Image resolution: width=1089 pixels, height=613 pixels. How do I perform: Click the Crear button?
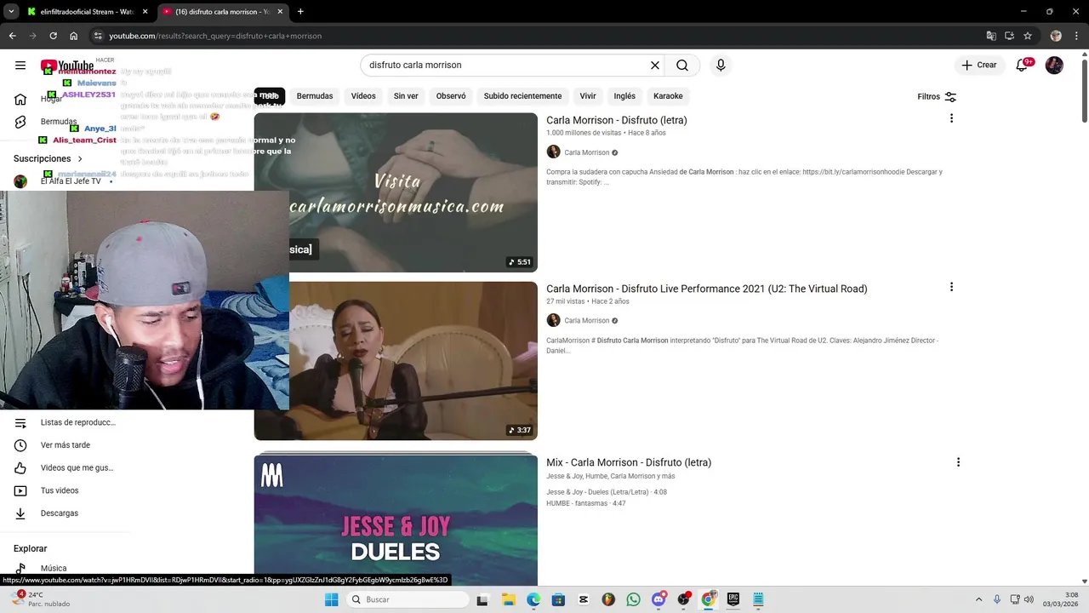point(980,66)
